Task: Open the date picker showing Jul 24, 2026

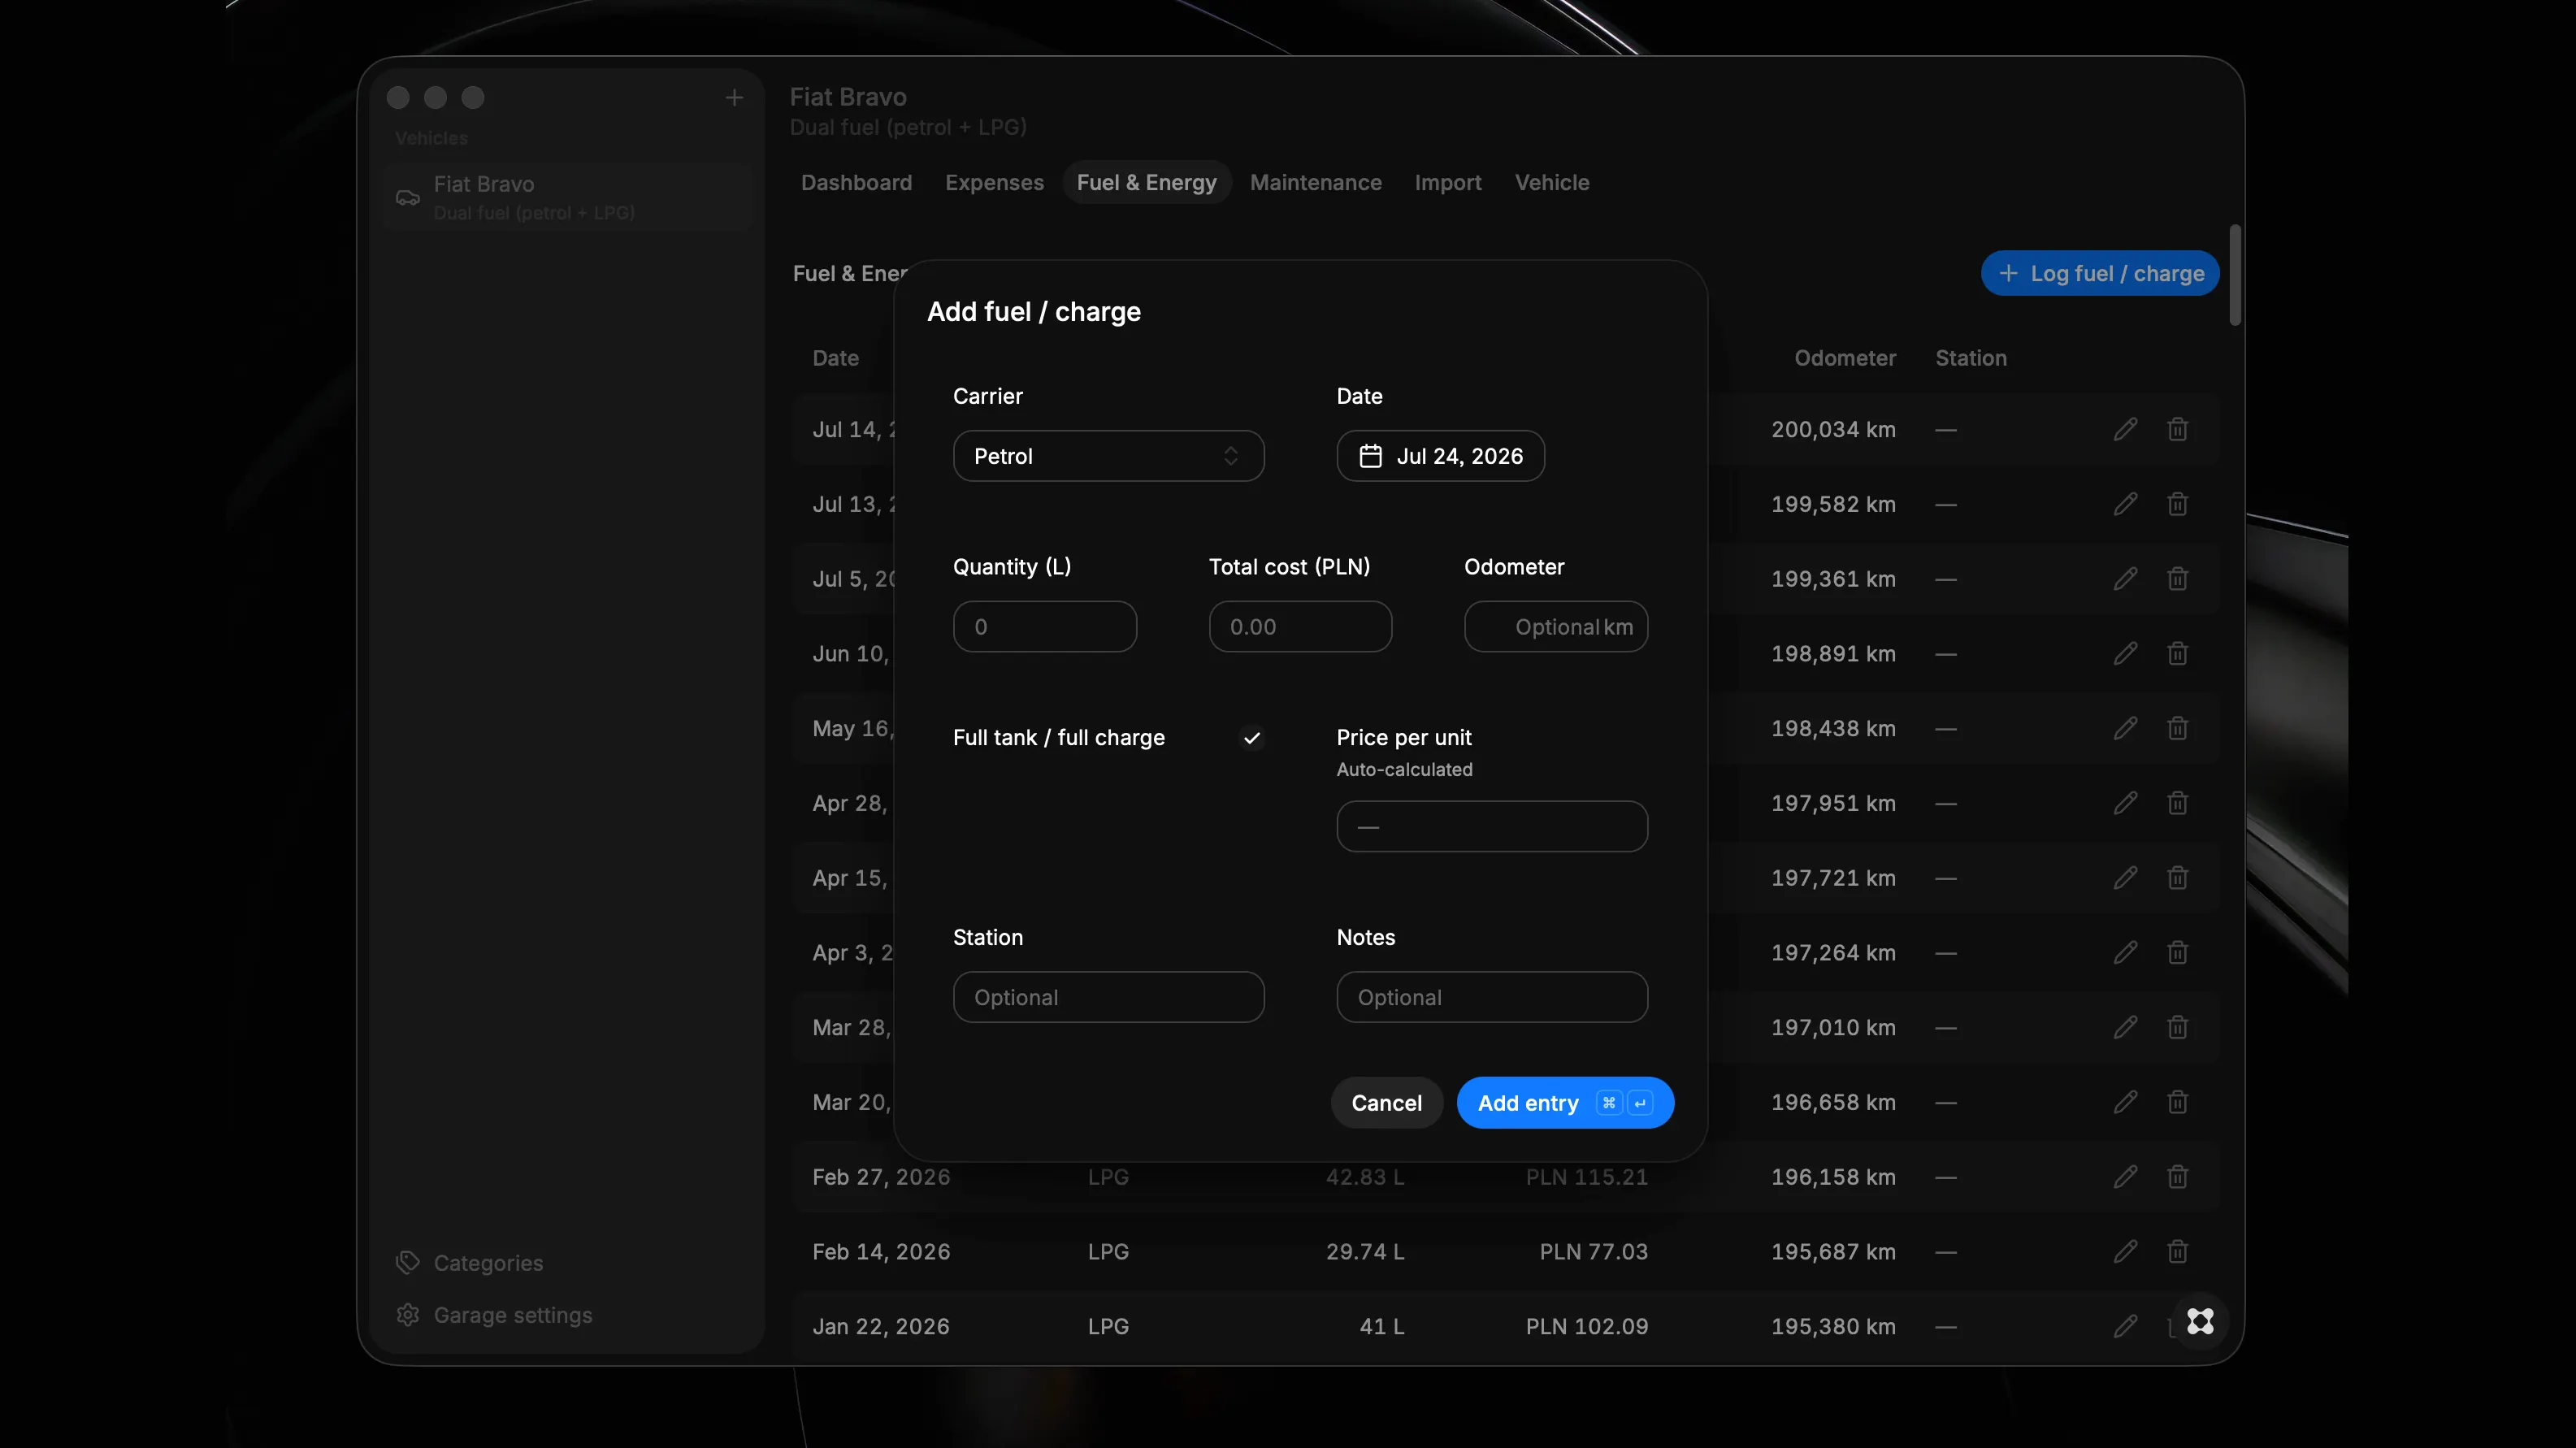Action: (x=1440, y=456)
